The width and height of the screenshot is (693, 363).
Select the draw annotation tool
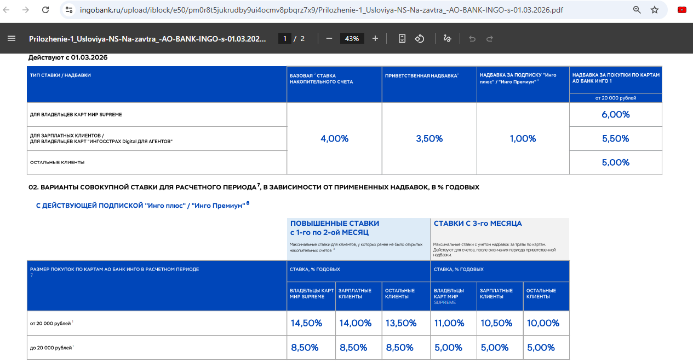[x=447, y=38]
